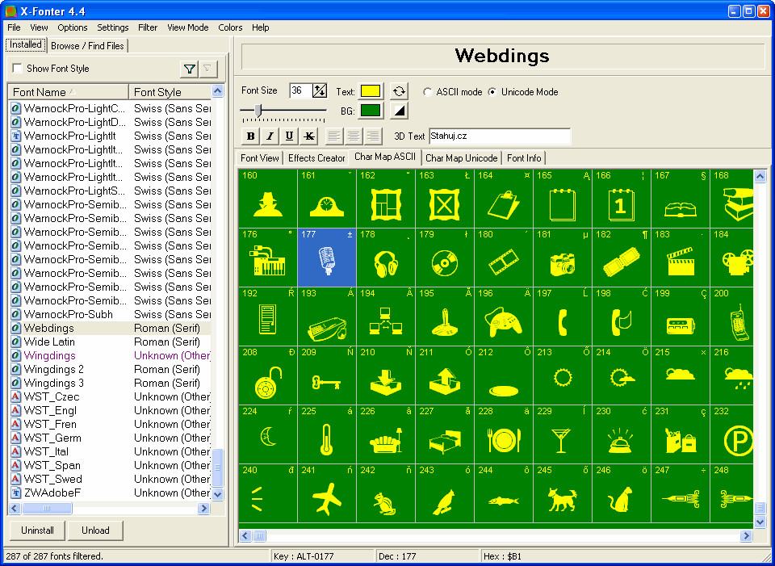Select the clapperboard character 183

pos(681,257)
